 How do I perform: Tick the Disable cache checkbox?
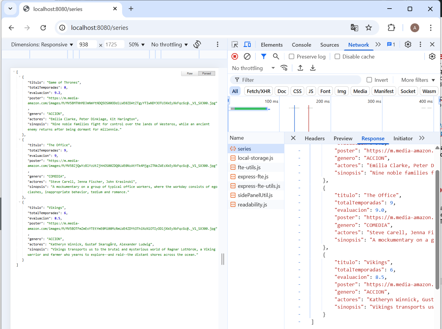(337, 56)
